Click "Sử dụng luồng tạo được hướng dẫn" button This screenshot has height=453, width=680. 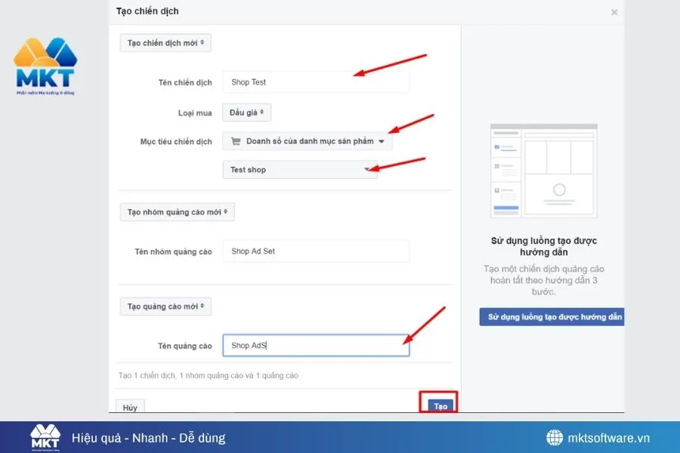click(552, 316)
